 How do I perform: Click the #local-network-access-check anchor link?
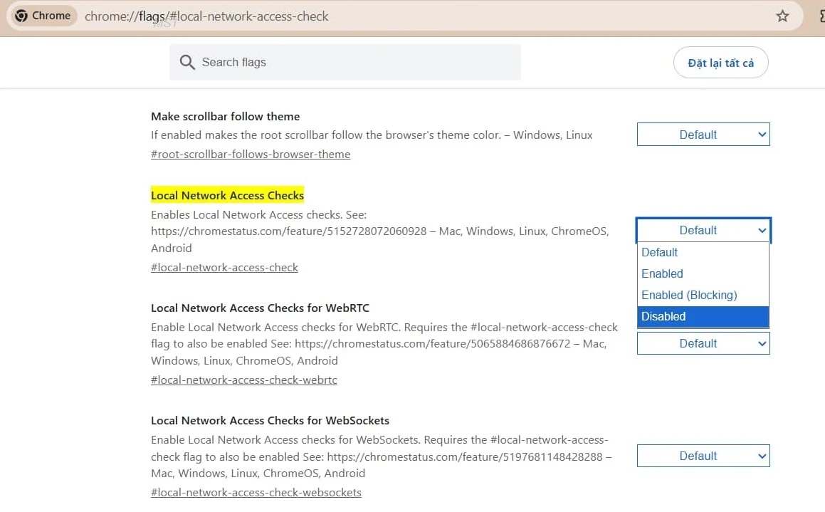click(x=224, y=268)
